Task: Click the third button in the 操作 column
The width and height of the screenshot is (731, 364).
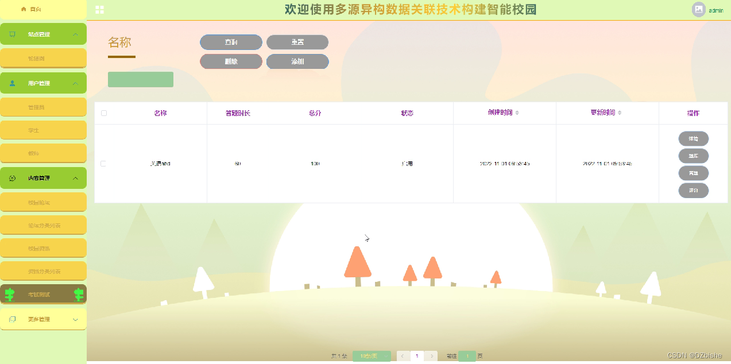Action: pos(693,173)
